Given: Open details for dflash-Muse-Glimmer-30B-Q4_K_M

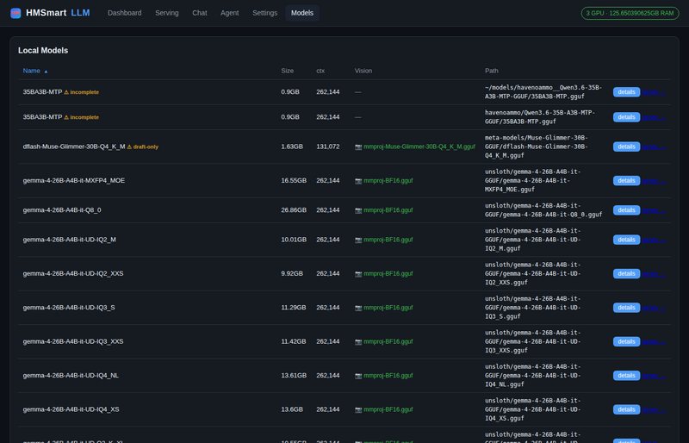Looking at the screenshot, I should pyautogui.click(x=627, y=147).
